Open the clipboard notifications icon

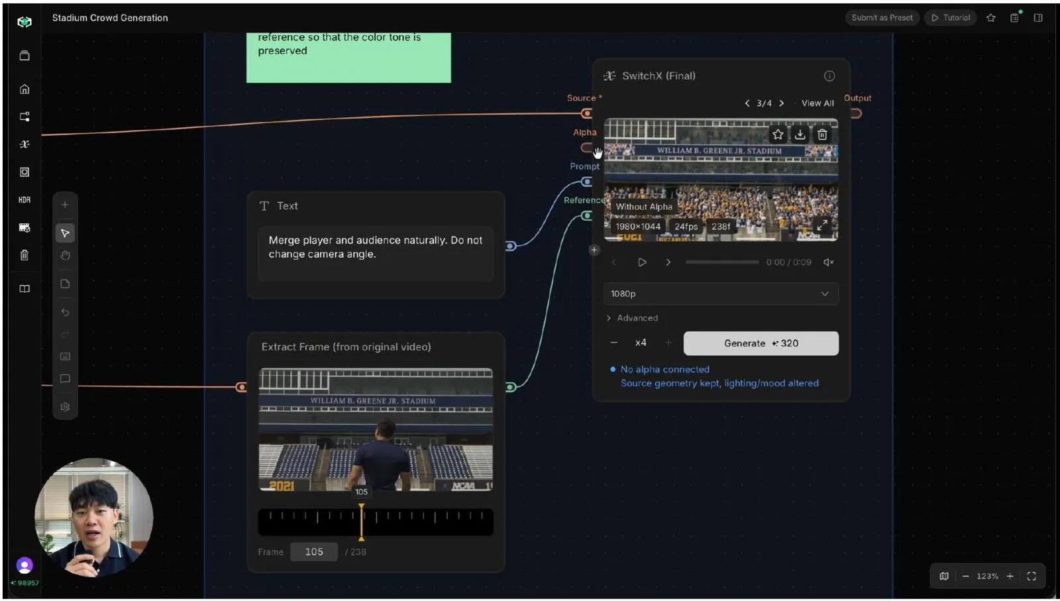(x=1014, y=18)
